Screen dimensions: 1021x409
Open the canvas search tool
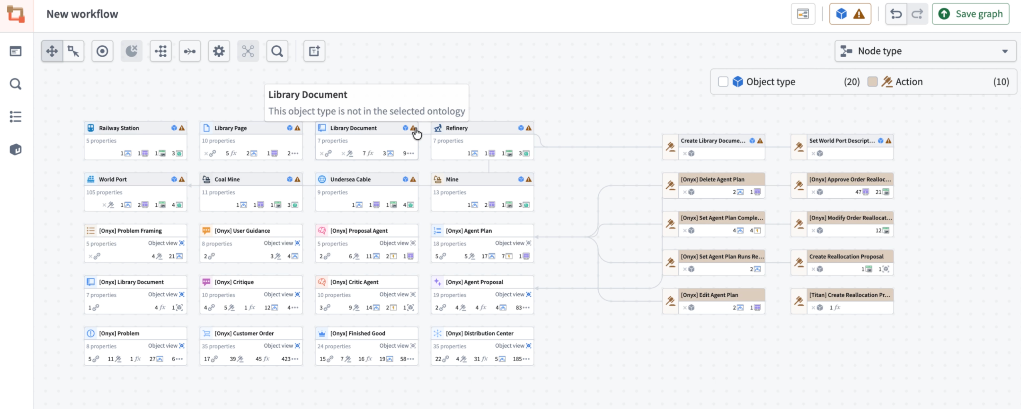pyautogui.click(x=277, y=51)
